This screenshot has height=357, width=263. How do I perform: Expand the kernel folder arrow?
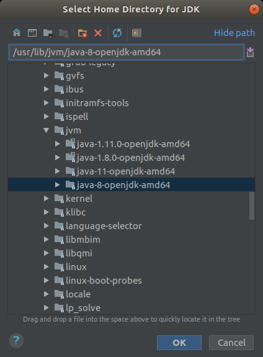pos(46,199)
